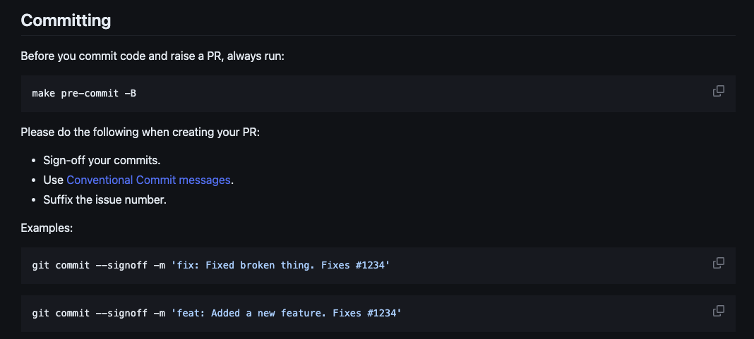754x339 pixels.
Task: Click the word 'Use' before the Conventional Commit link
Action: pos(54,180)
